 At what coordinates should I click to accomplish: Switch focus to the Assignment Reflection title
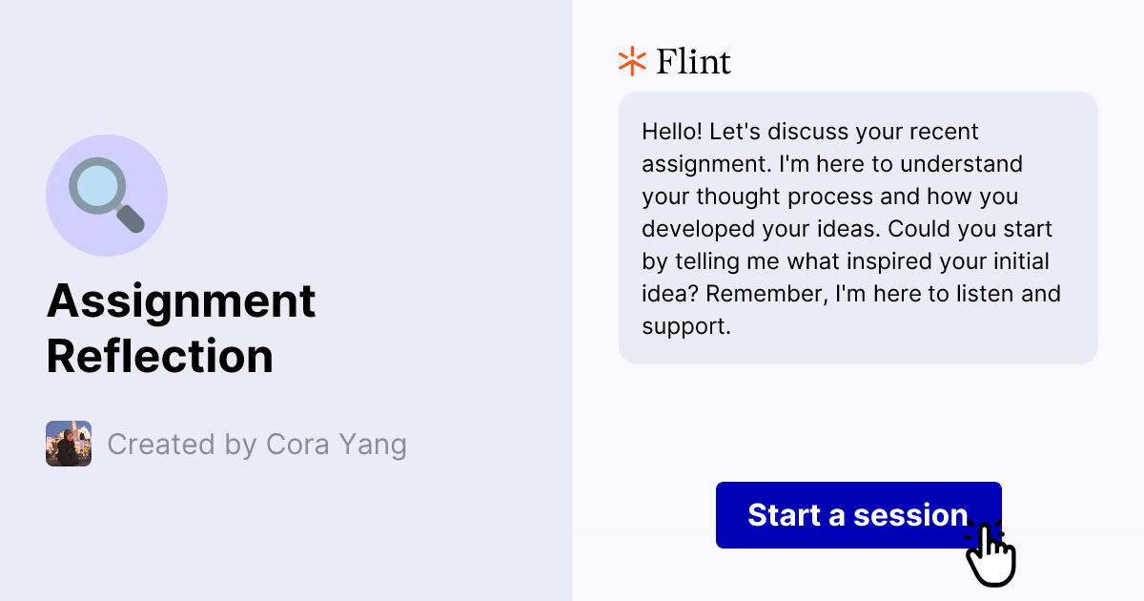pyautogui.click(x=181, y=329)
